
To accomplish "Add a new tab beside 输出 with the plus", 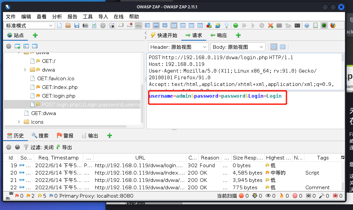I will pyautogui.click(x=110, y=136).
